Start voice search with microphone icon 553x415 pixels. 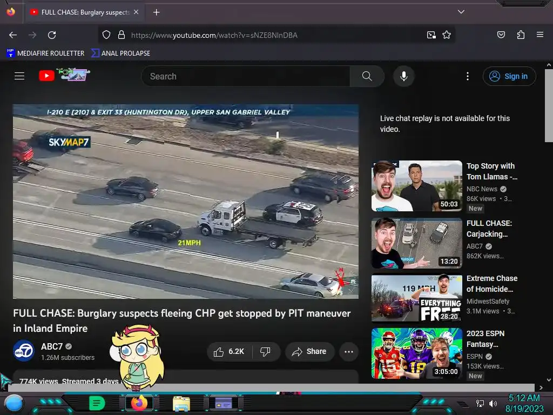404,76
